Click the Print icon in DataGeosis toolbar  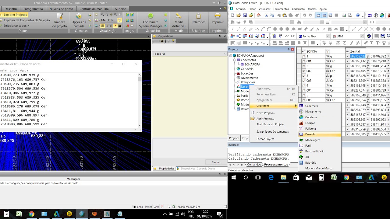(344, 15)
